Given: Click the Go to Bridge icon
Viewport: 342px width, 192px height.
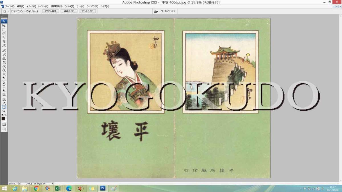Looking at the screenshot, I should (156, 11).
